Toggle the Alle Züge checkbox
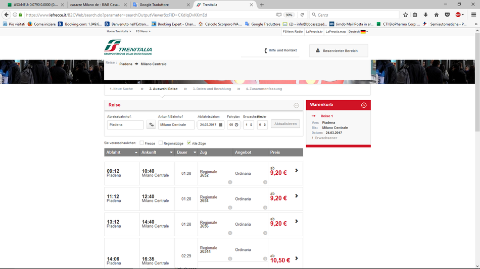The width and height of the screenshot is (480, 269). coord(189,143)
